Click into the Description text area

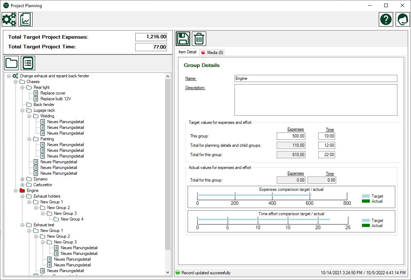pos(315,100)
